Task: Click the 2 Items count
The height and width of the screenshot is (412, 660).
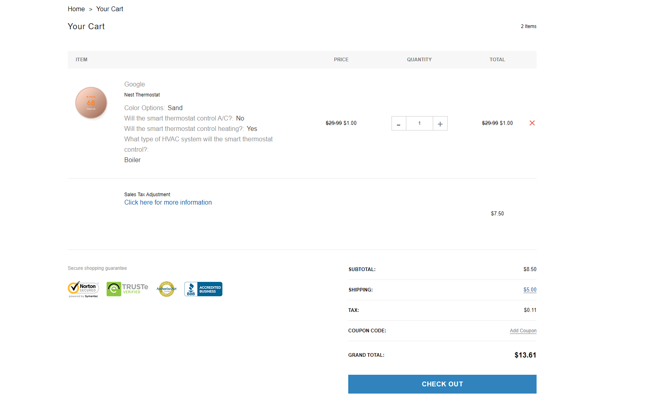Action: point(529,26)
